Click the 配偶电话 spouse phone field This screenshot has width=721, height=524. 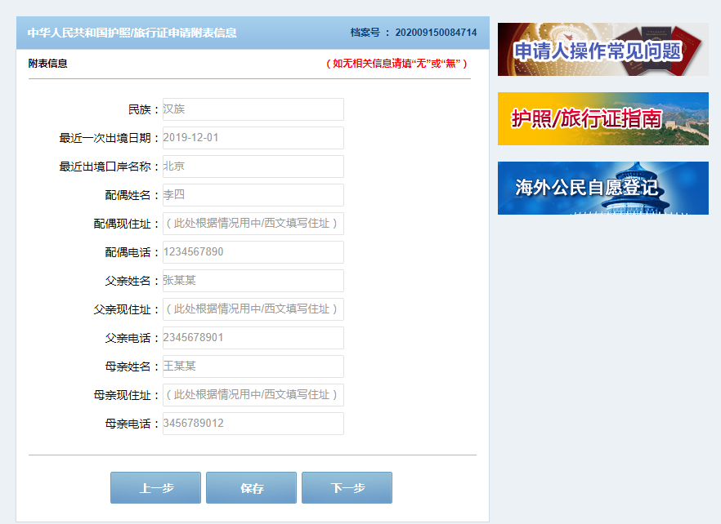click(x=253, y=252)
